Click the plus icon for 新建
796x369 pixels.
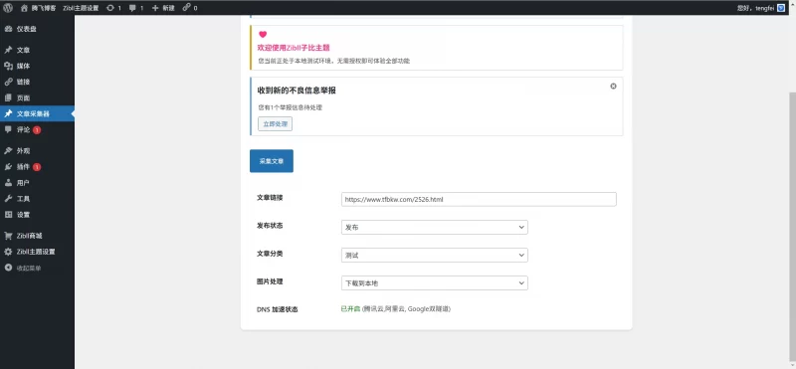pos(156,8)
